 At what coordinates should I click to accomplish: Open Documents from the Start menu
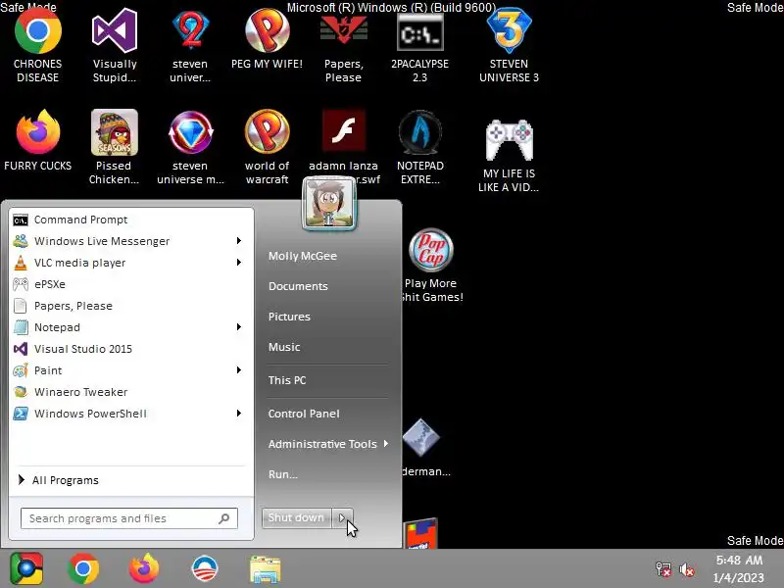(298, 286)
